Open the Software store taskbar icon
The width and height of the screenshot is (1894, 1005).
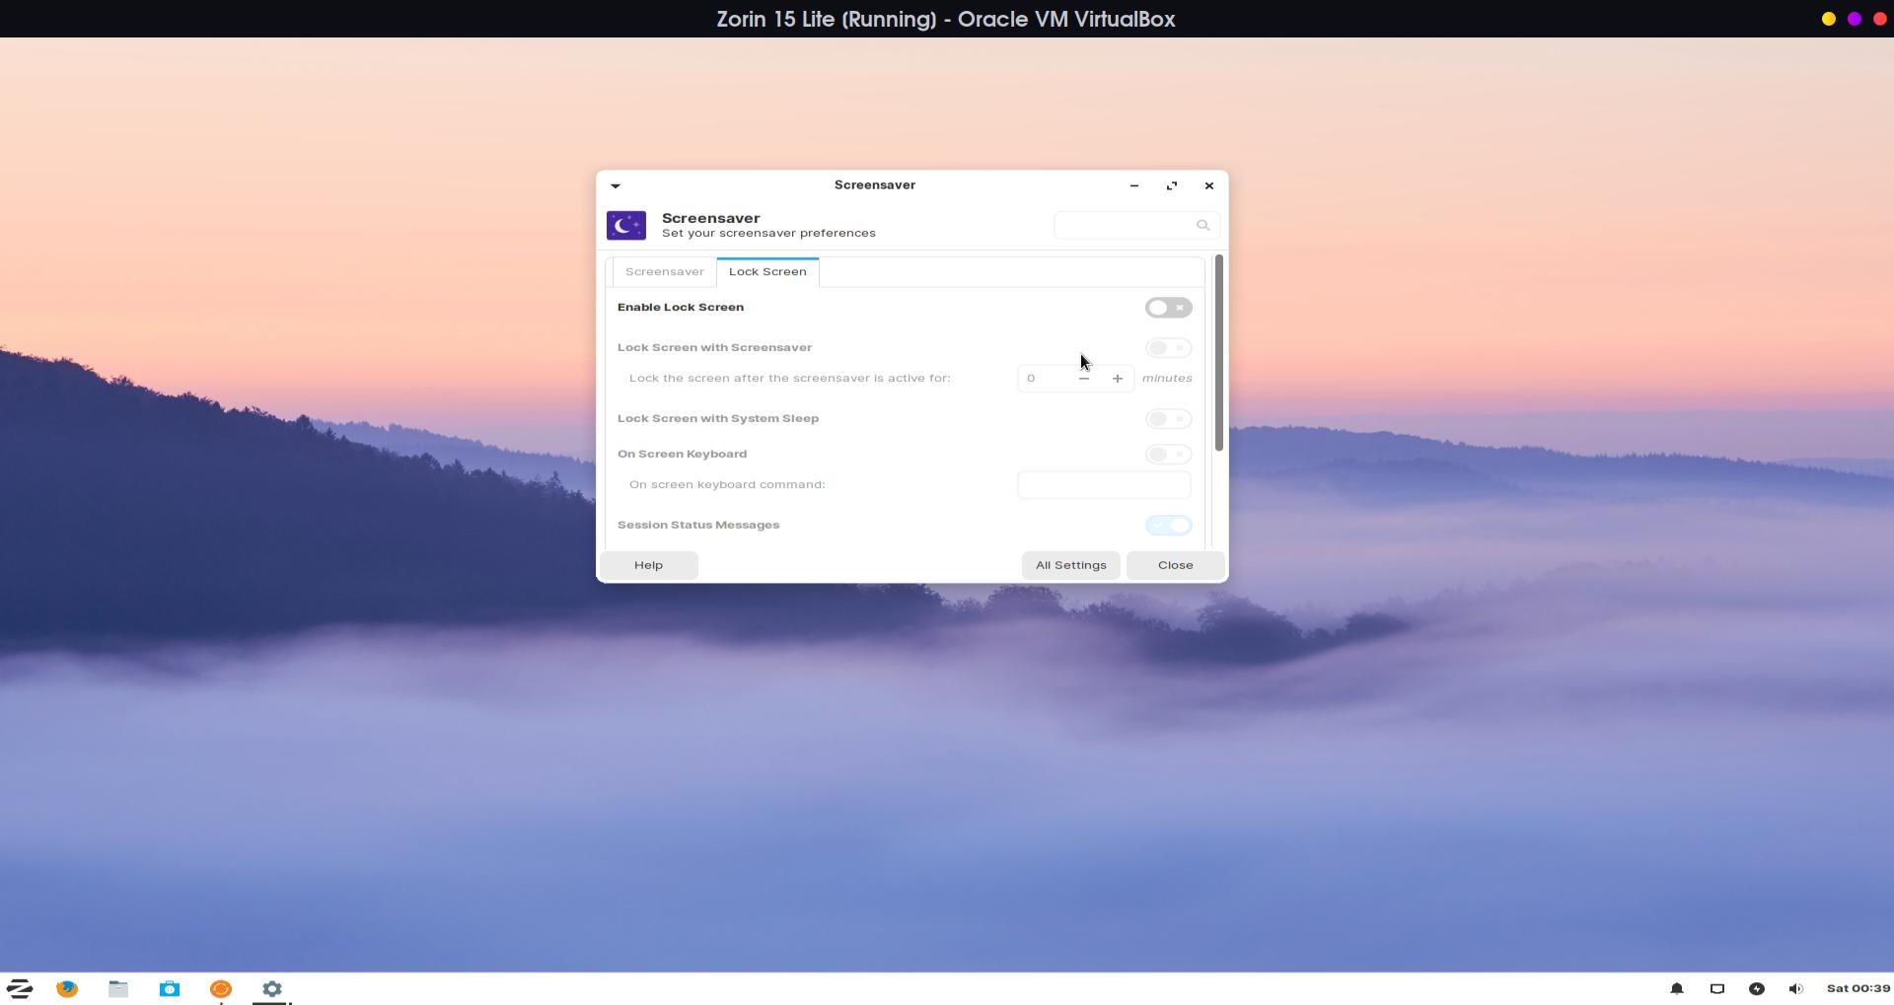(x=170, y=988)
